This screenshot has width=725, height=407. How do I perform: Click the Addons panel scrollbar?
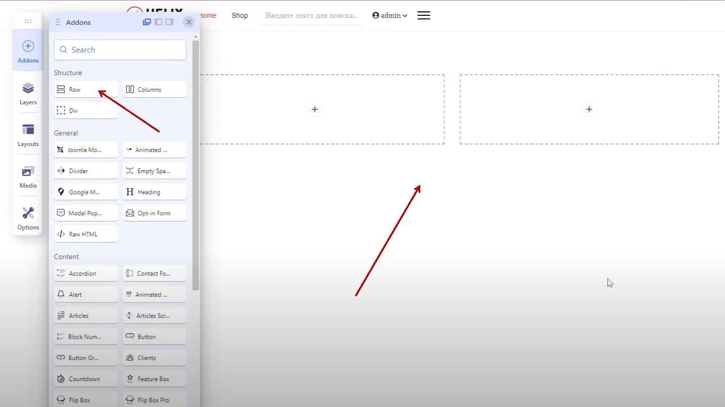point(196,164)
